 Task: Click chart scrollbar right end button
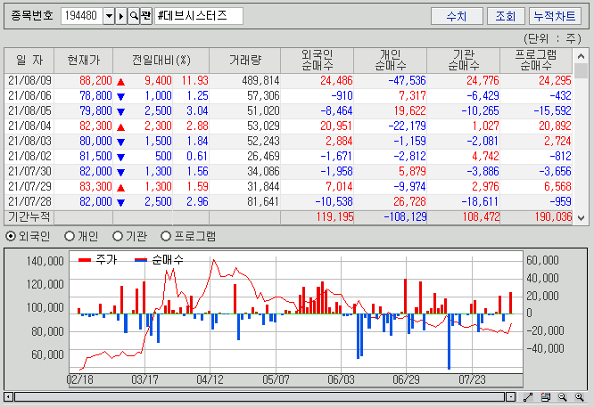[510, 397]
